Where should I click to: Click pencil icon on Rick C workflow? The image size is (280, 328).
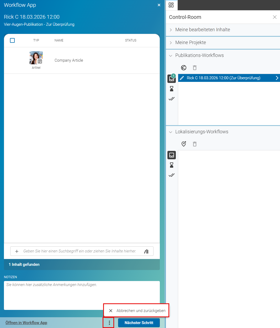coord(182,78)
